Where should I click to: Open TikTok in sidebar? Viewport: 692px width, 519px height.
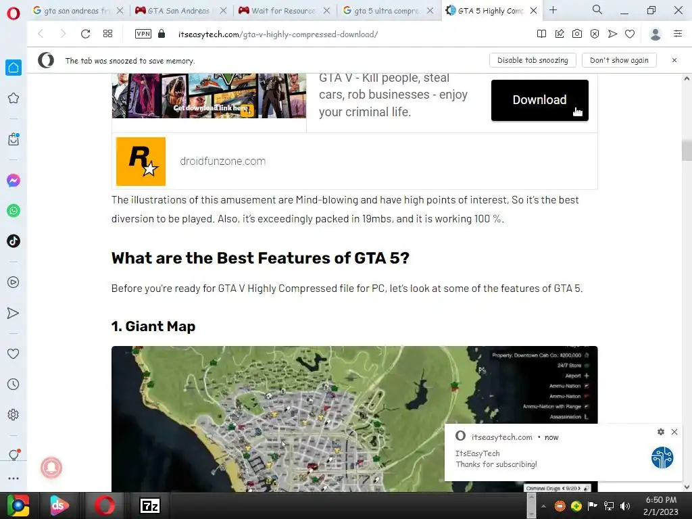[x=14, y=241]
